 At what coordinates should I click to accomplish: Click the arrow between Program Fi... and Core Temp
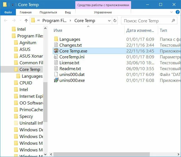point(70,21)
